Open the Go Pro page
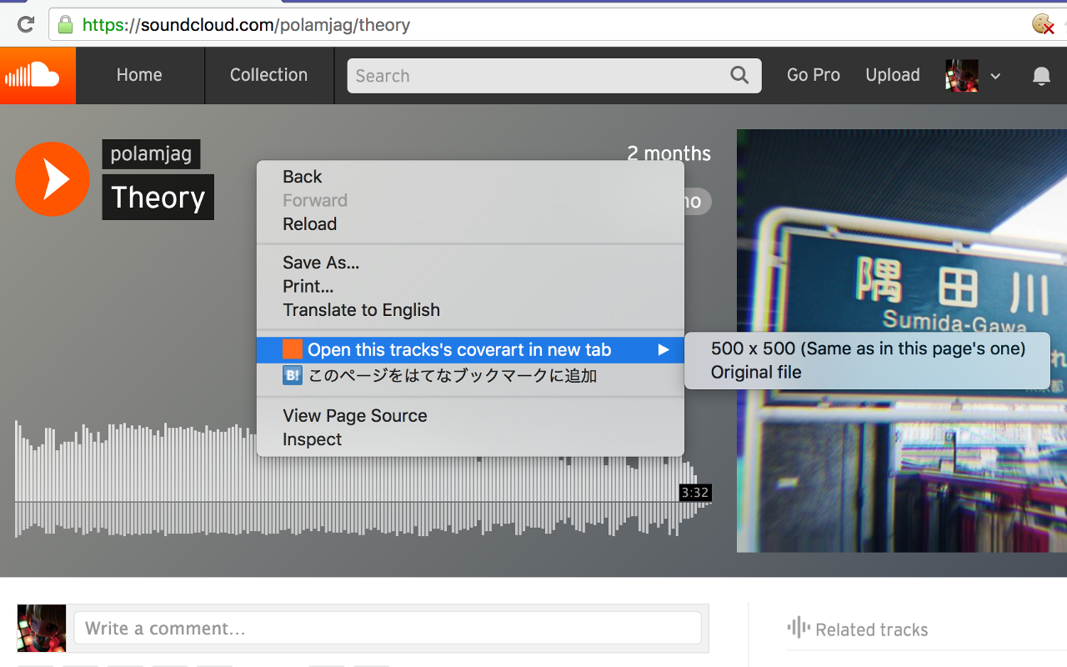1067x667 pixels. click(x=813, y=75)
